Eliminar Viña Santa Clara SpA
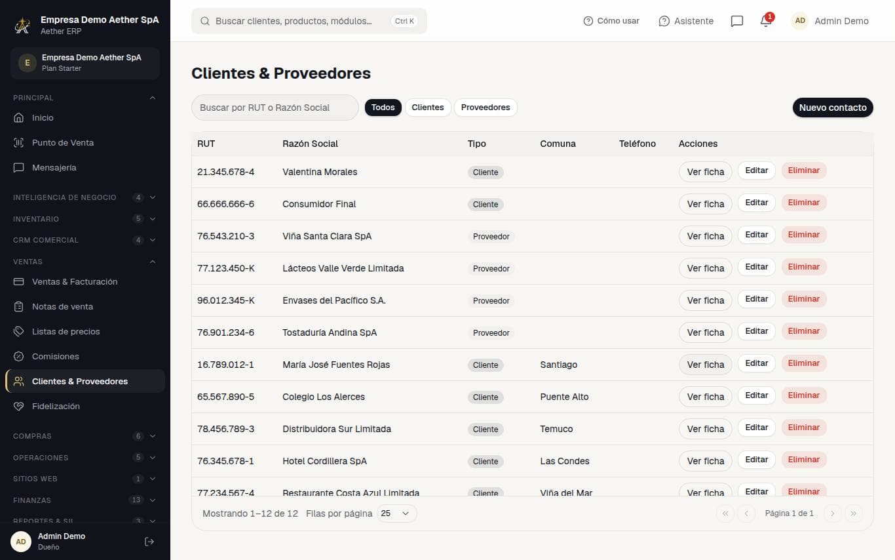This screenshot has width=895, height=560. (x=804, y=235)
